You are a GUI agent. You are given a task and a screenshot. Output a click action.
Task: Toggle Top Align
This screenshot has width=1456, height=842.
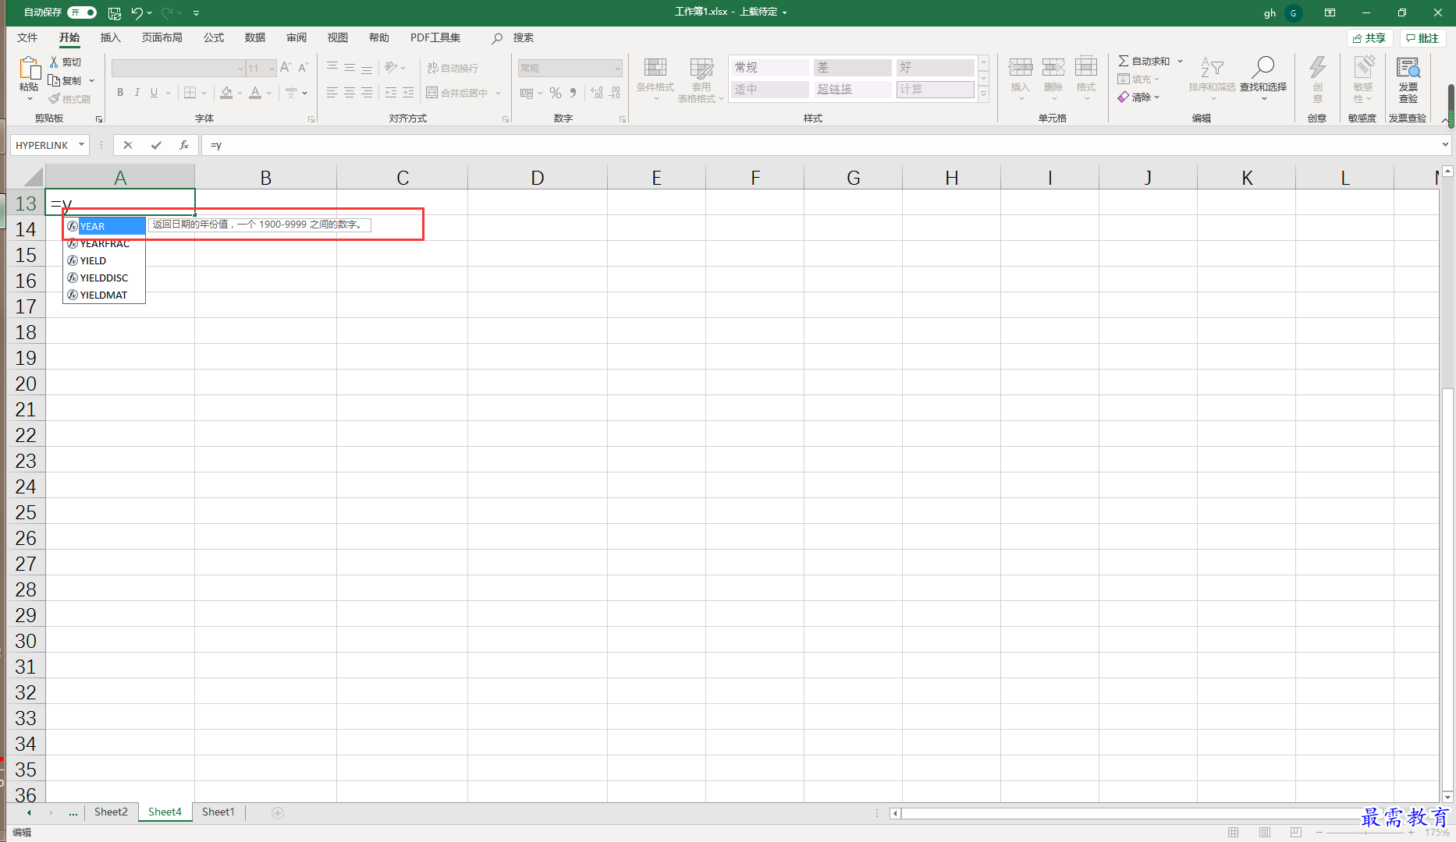coord(332,68)
